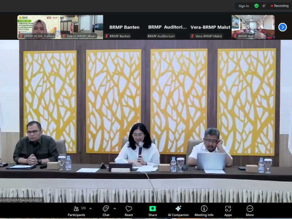This screenshot has height=219, width=292.
Task: Open the More options menu
Action: click(x=250, y=210)
